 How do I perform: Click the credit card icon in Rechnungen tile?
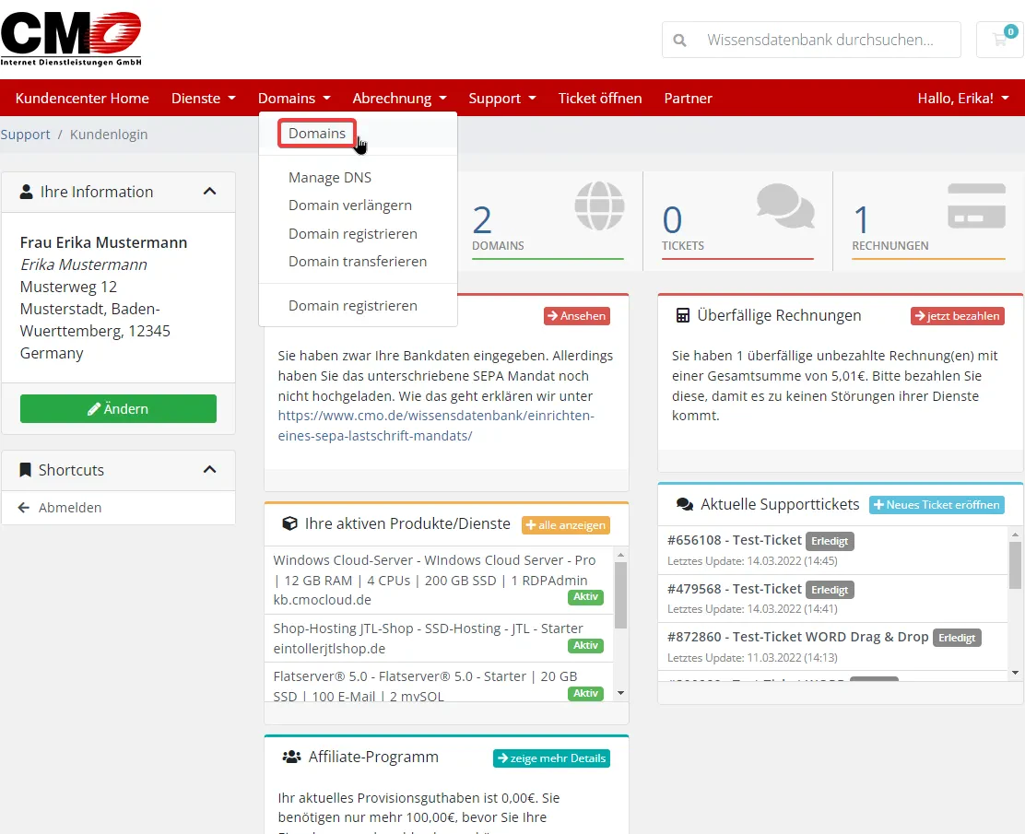coord(977,206)
